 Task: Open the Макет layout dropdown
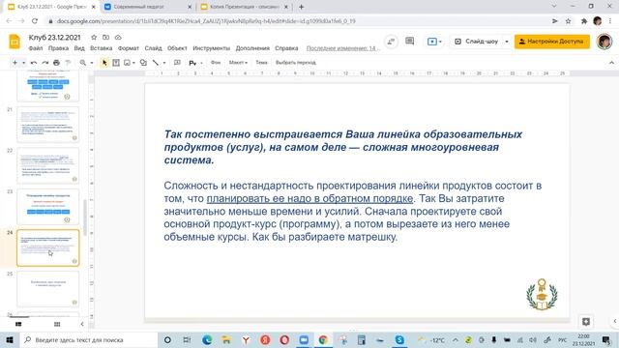click(x=238, y=63)
